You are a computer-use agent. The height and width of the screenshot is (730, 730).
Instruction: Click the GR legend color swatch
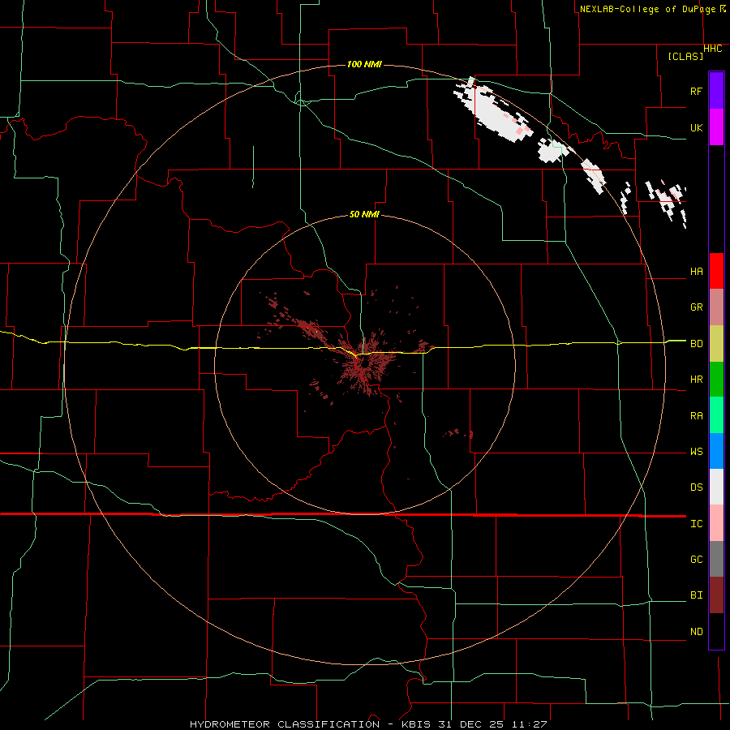click(x=716, y=307)
